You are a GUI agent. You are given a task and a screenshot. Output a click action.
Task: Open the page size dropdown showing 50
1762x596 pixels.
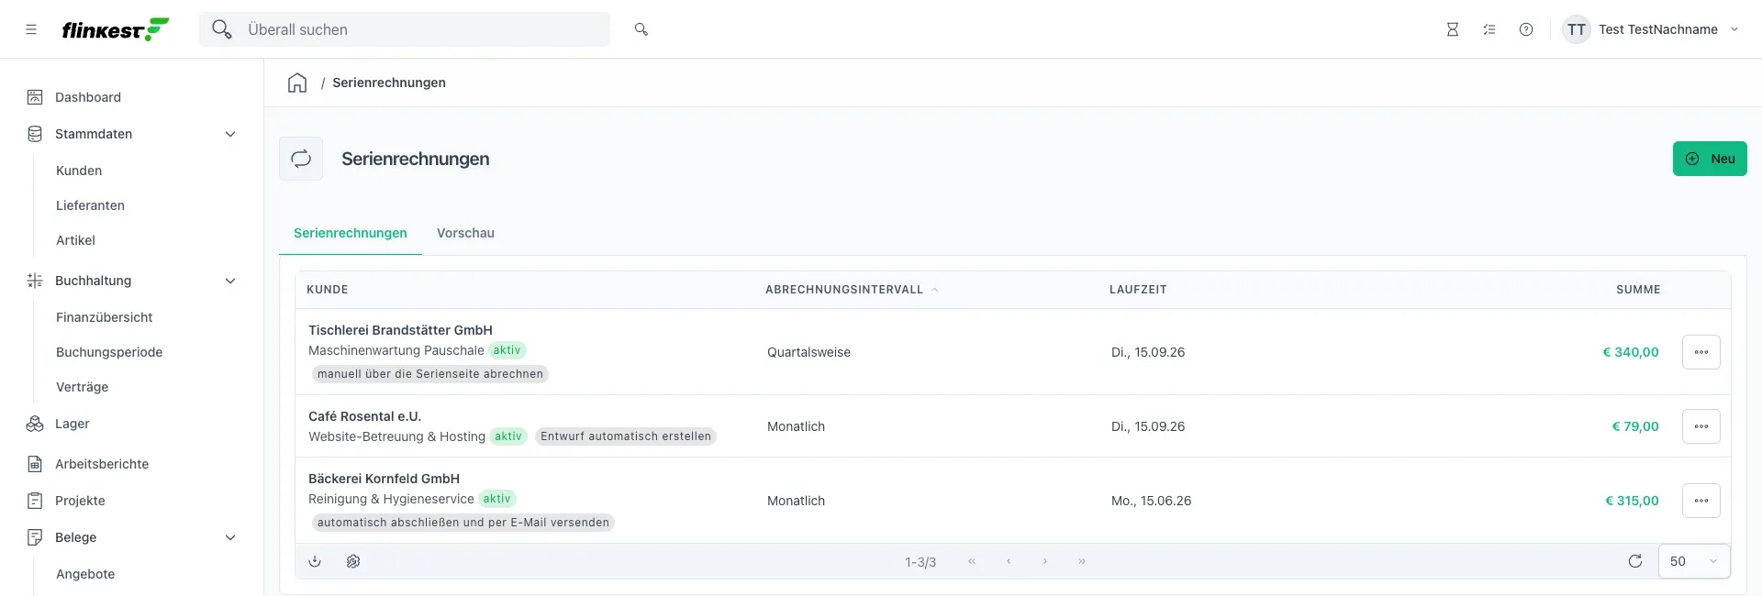pyautogui.click(x=1694, y=561)
